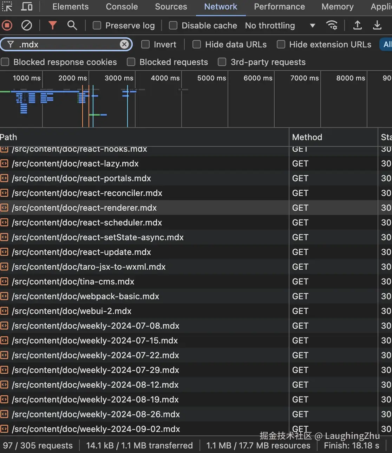The image size is (392, 453).
Task: Sort by the Method column header
Action: 333,137
